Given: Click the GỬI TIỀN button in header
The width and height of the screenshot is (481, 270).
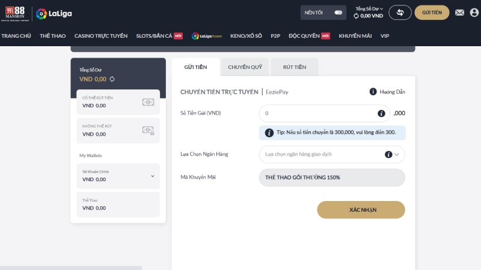Looking at the screenshot, I should [432, 13].
